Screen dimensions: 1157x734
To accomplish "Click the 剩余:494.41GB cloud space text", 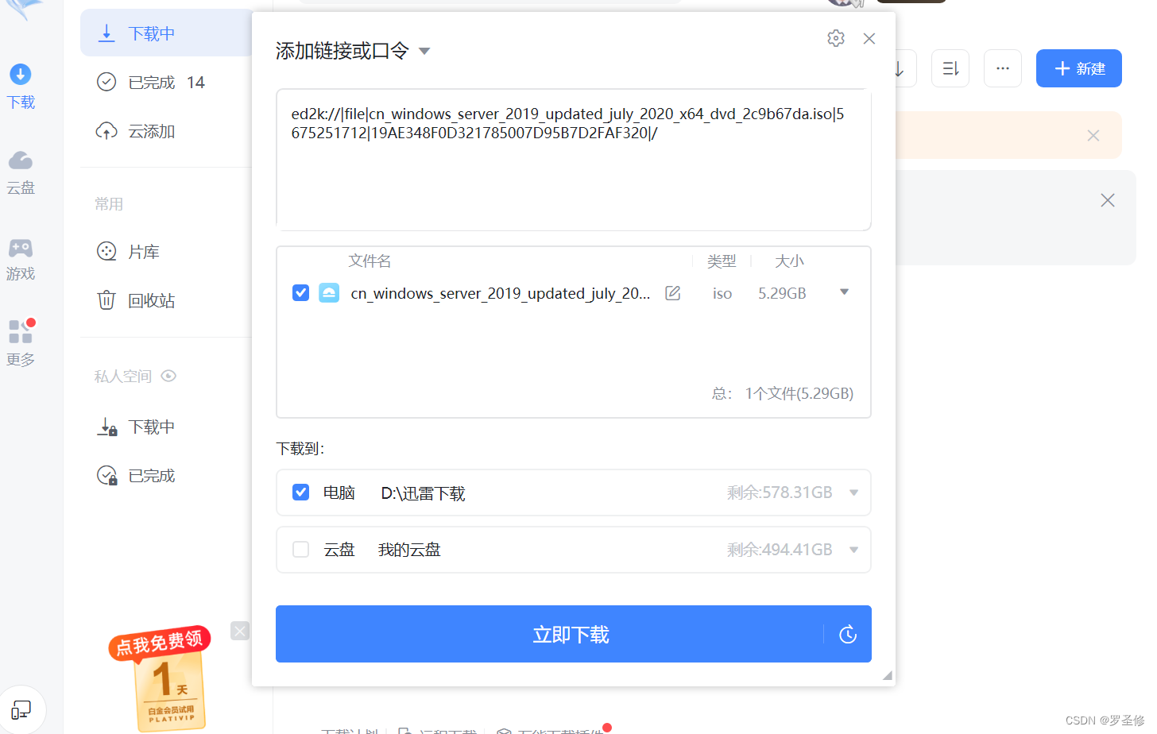I will click(780, 550).
